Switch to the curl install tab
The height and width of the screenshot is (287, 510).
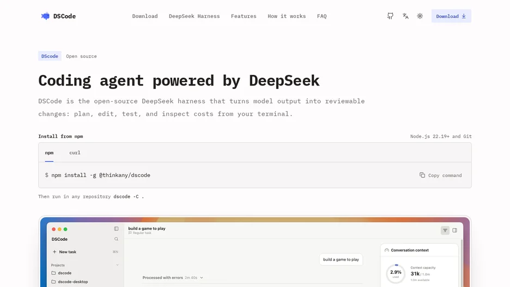pyautogui.click(x=75, y=152)
